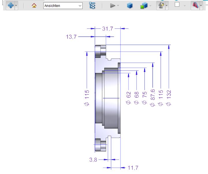The image size is (208, 174).
Task: Open the extra lighting options arrow
Action: click(167, 6)
